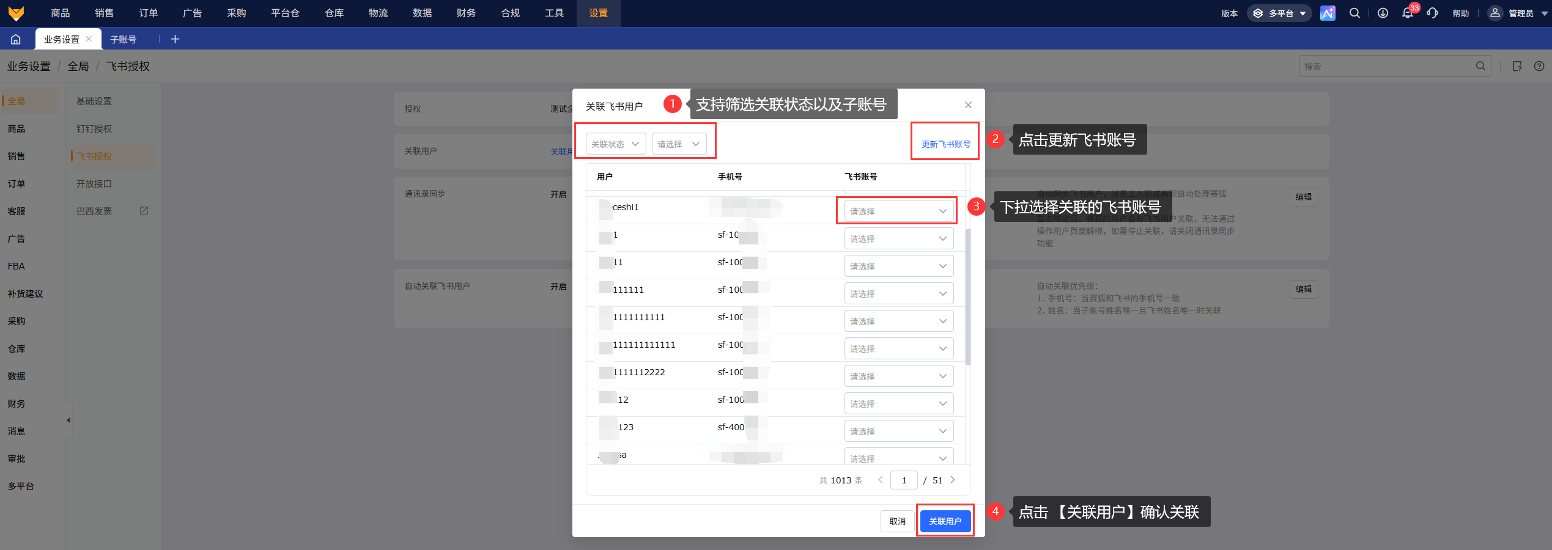Click the dialog vertical scrollbar

tap(968, 296)
